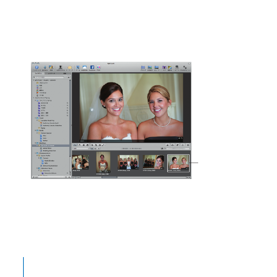Share photo using the Facebook icon
This screenshot has height=277, width=277.
coord(92,67)
